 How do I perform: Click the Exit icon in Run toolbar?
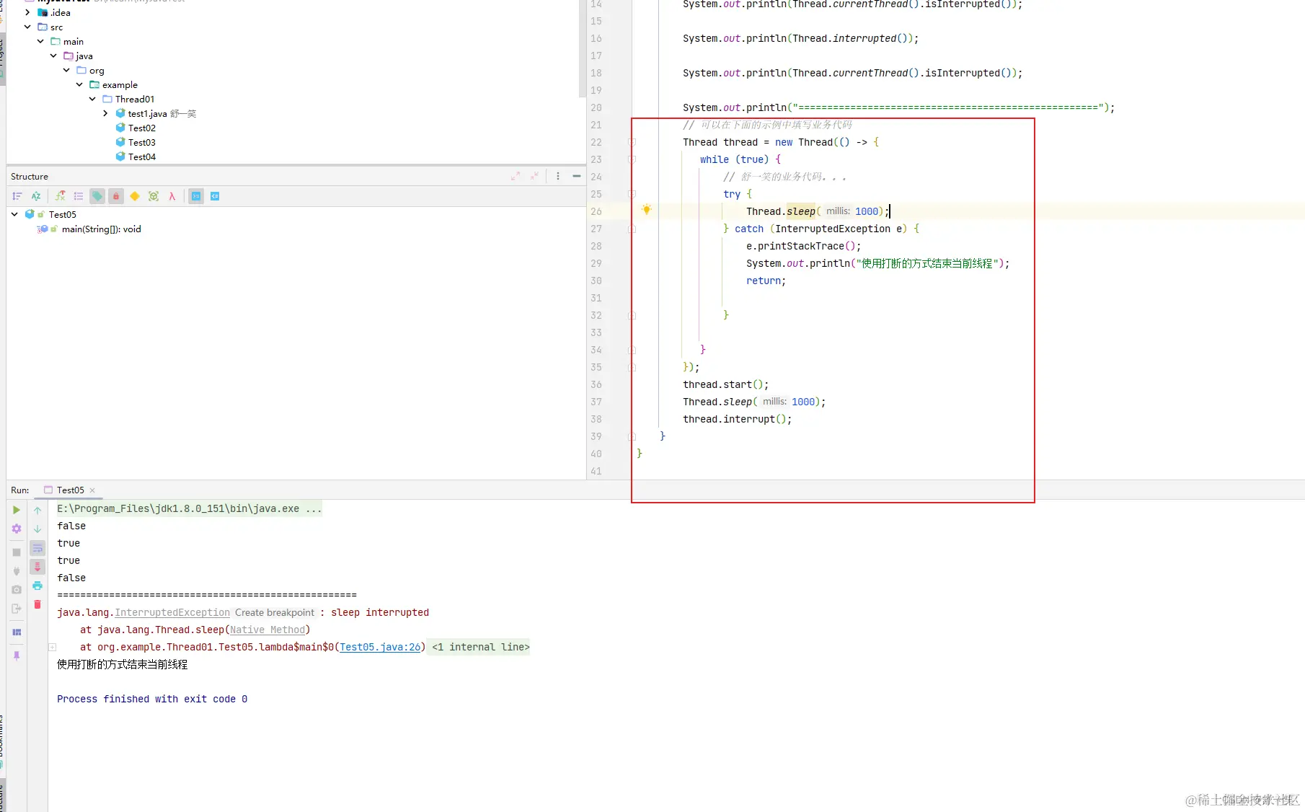pos(17,609)
